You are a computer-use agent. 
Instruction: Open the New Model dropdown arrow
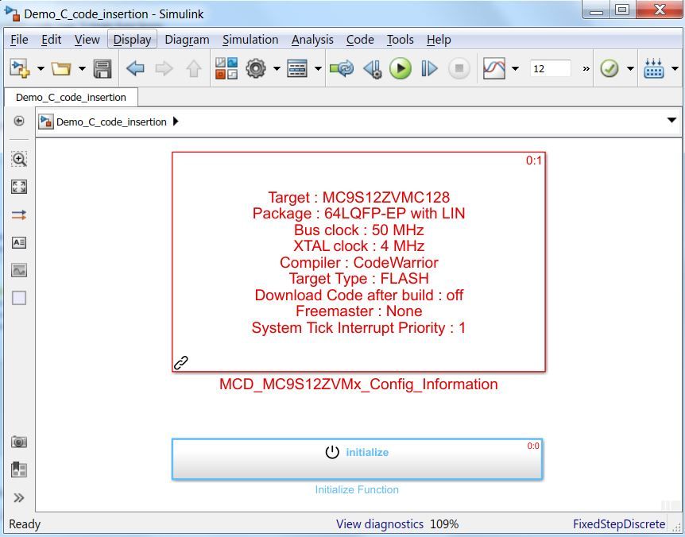click(41, 68)
